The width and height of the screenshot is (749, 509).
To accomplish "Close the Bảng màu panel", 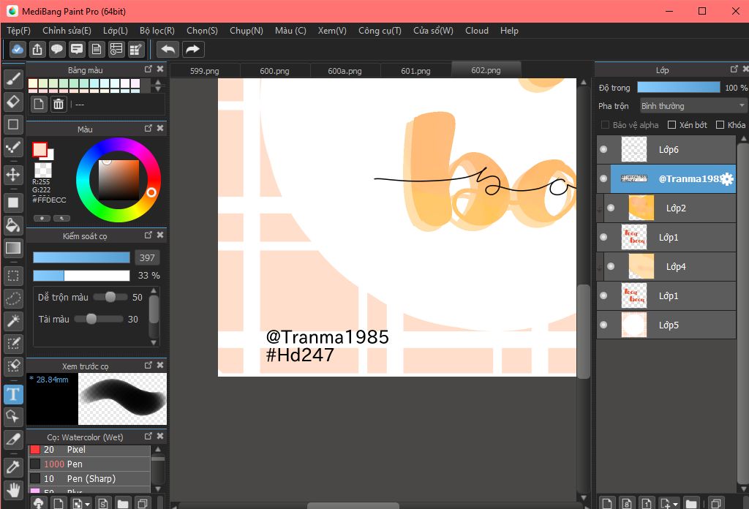I will [x=160, y=69].
